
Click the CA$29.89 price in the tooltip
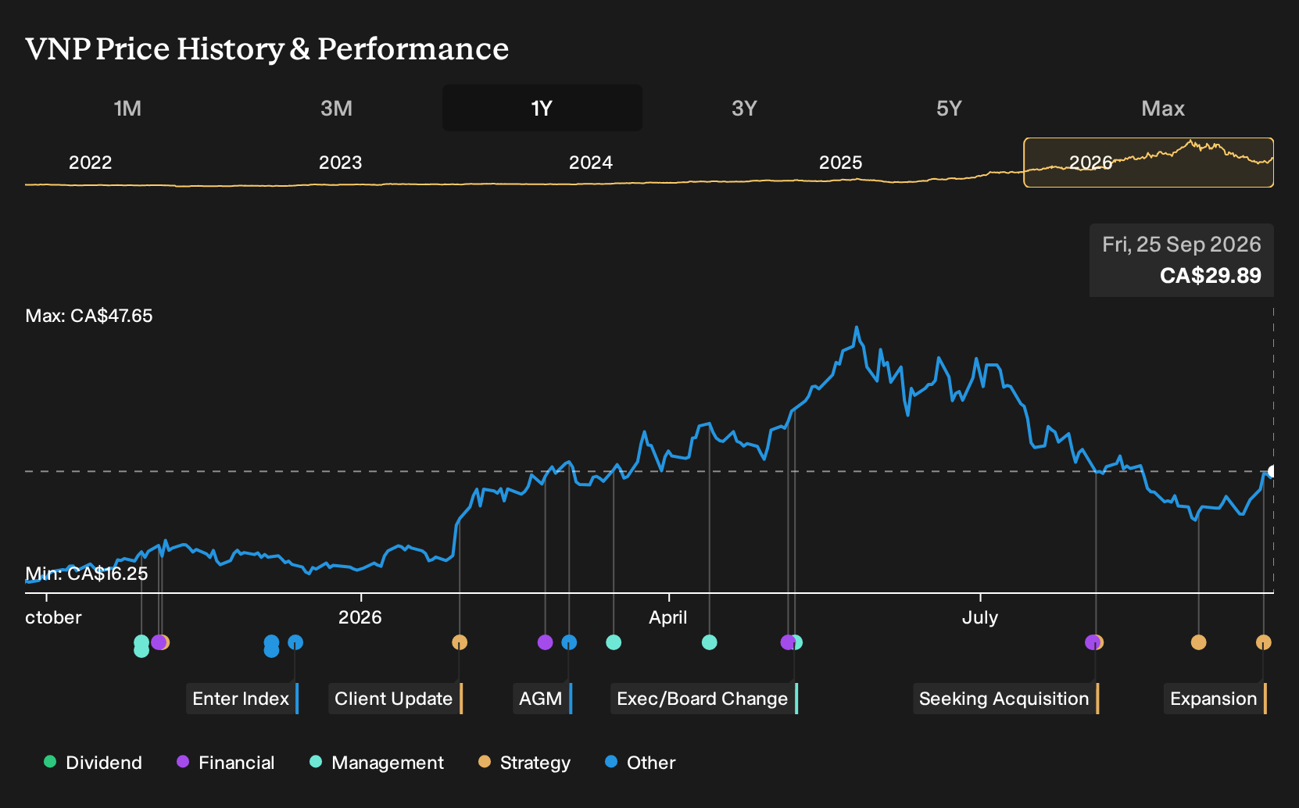tap(1211, 276)
